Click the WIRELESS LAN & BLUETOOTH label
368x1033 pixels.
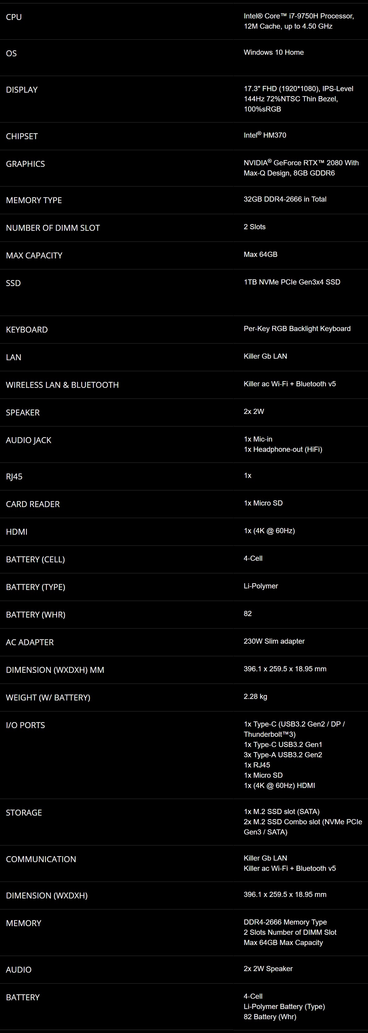tap(62, 385)
